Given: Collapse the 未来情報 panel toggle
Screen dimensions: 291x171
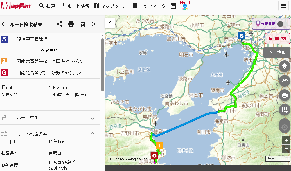Looking at the screenshot, I should [280, 24].
